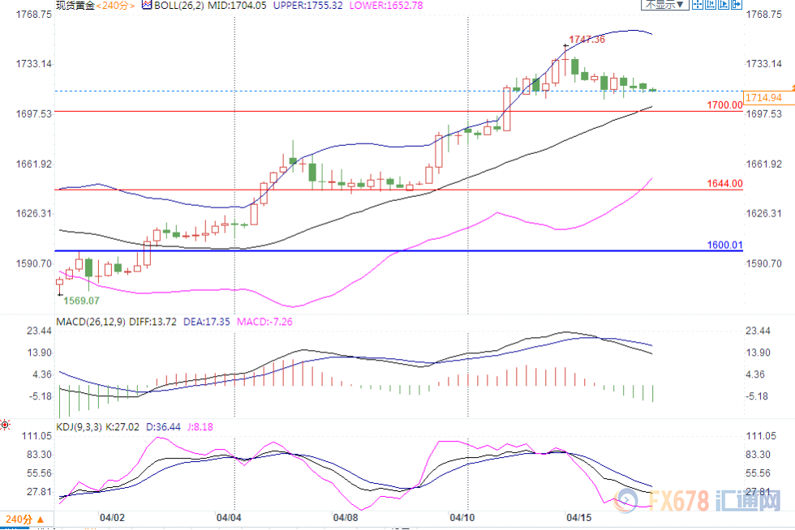Screen dimensions: 795x530
Task: Open the 240分 period selector at bottom-left
Action: click(x=21, y=519)
